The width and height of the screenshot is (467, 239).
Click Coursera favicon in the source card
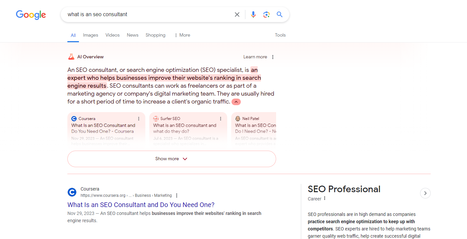pos(74,119)
